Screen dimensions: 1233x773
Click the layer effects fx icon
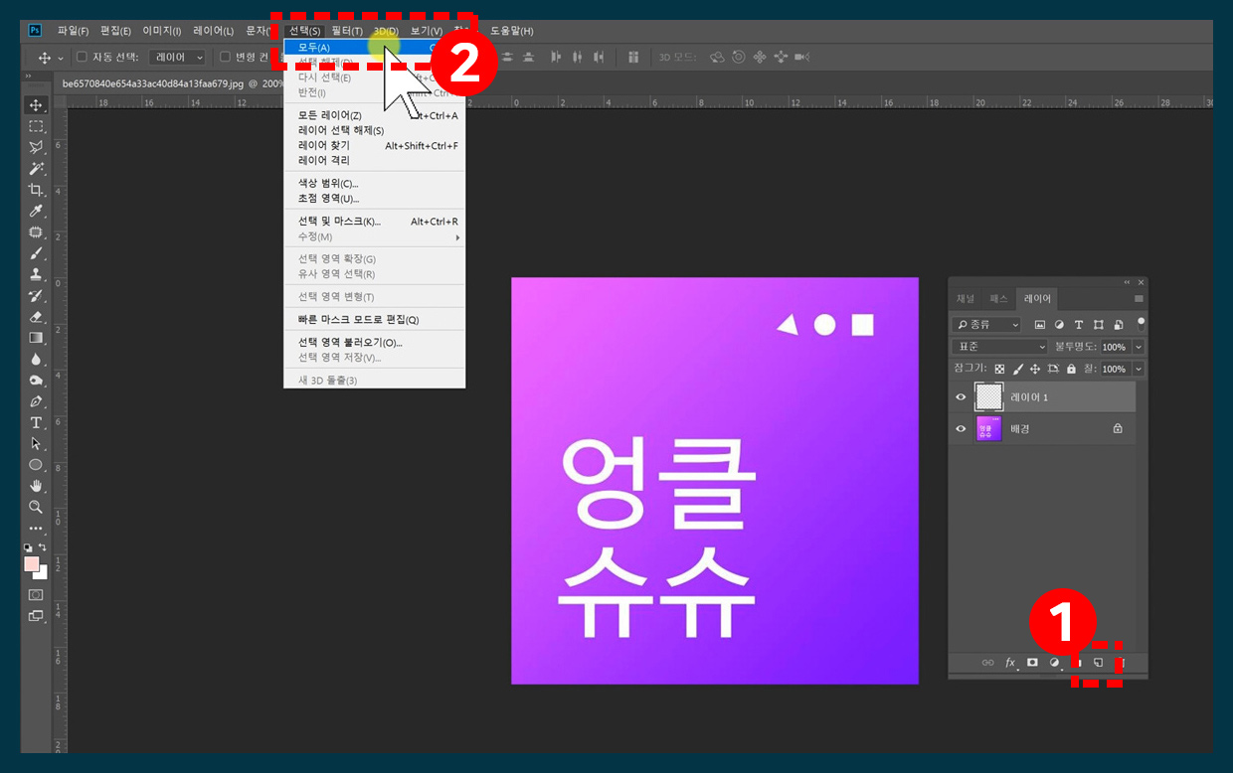click(x=1010, y=663)
